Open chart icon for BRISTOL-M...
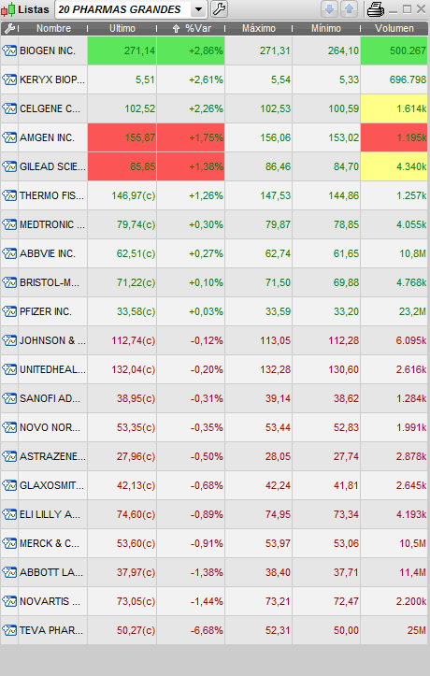 pyautogui.click(x=9, y=282)
